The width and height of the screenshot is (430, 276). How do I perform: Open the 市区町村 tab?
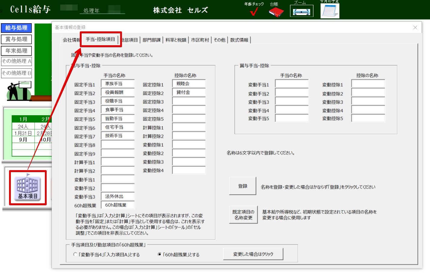pos(200,40)
